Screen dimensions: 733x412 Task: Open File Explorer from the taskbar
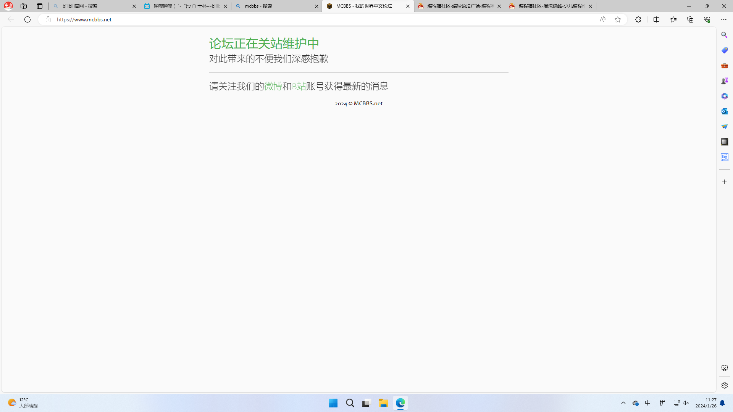click(383, 403)
